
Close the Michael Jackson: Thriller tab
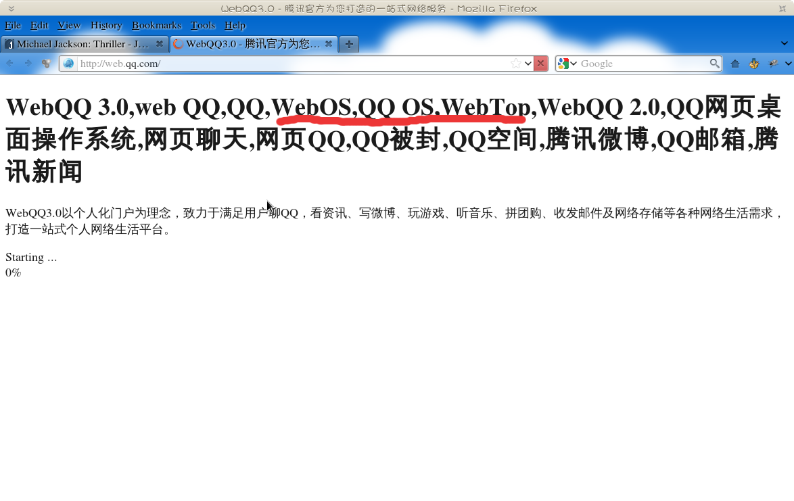click(x=160, y=44)
